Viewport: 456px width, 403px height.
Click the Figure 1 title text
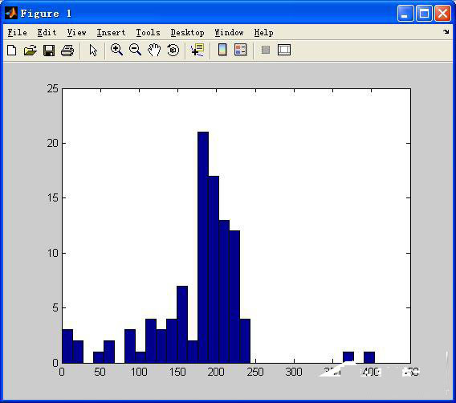(46, 14)
